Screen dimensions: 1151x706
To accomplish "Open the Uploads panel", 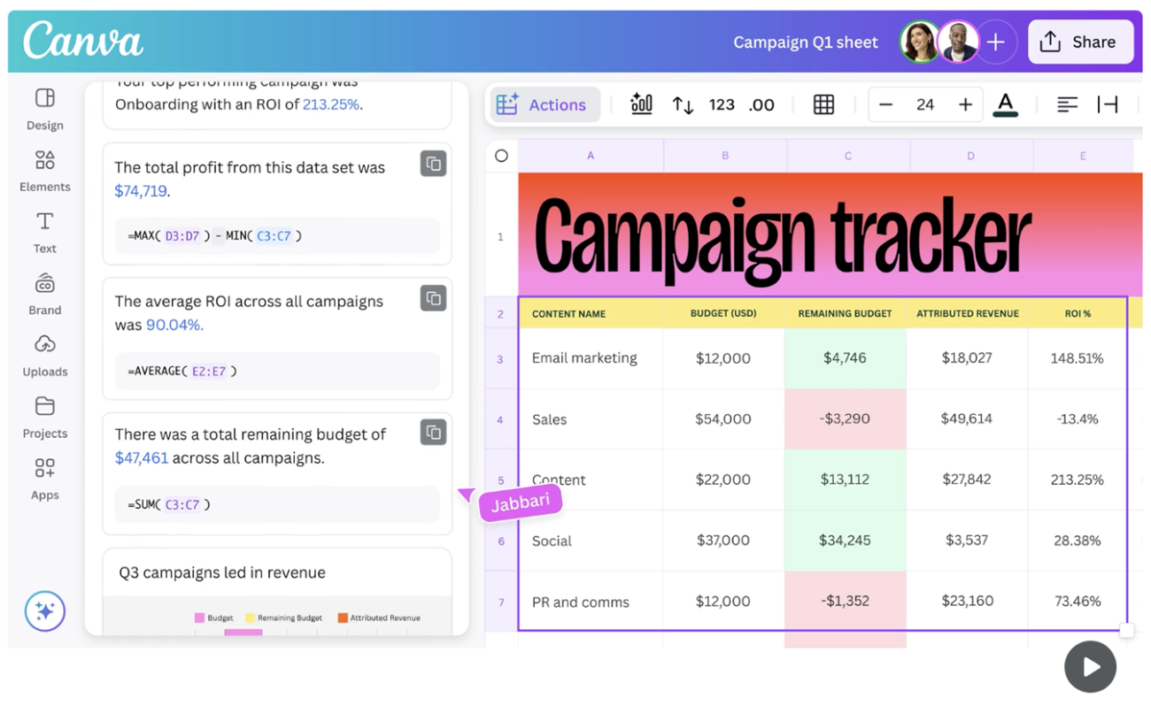I will pos(44,355).
